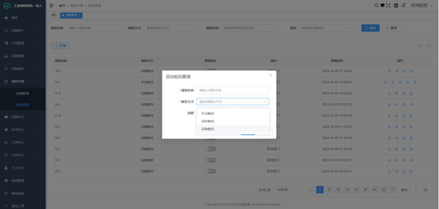Open the 规则状态 filter dropdown
439x209 pixels.
[x=249, y=28]
